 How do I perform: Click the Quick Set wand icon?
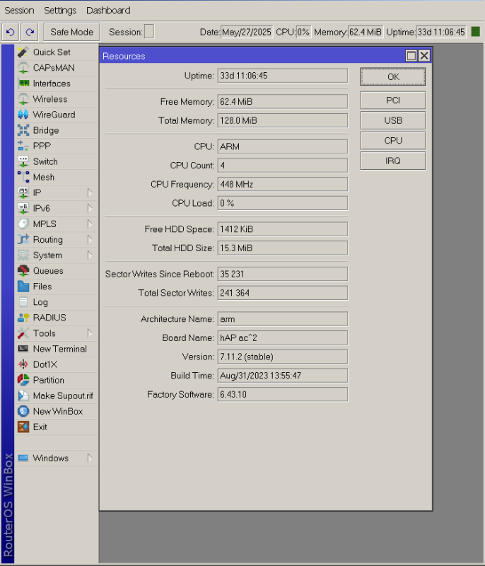click(23, 52)
